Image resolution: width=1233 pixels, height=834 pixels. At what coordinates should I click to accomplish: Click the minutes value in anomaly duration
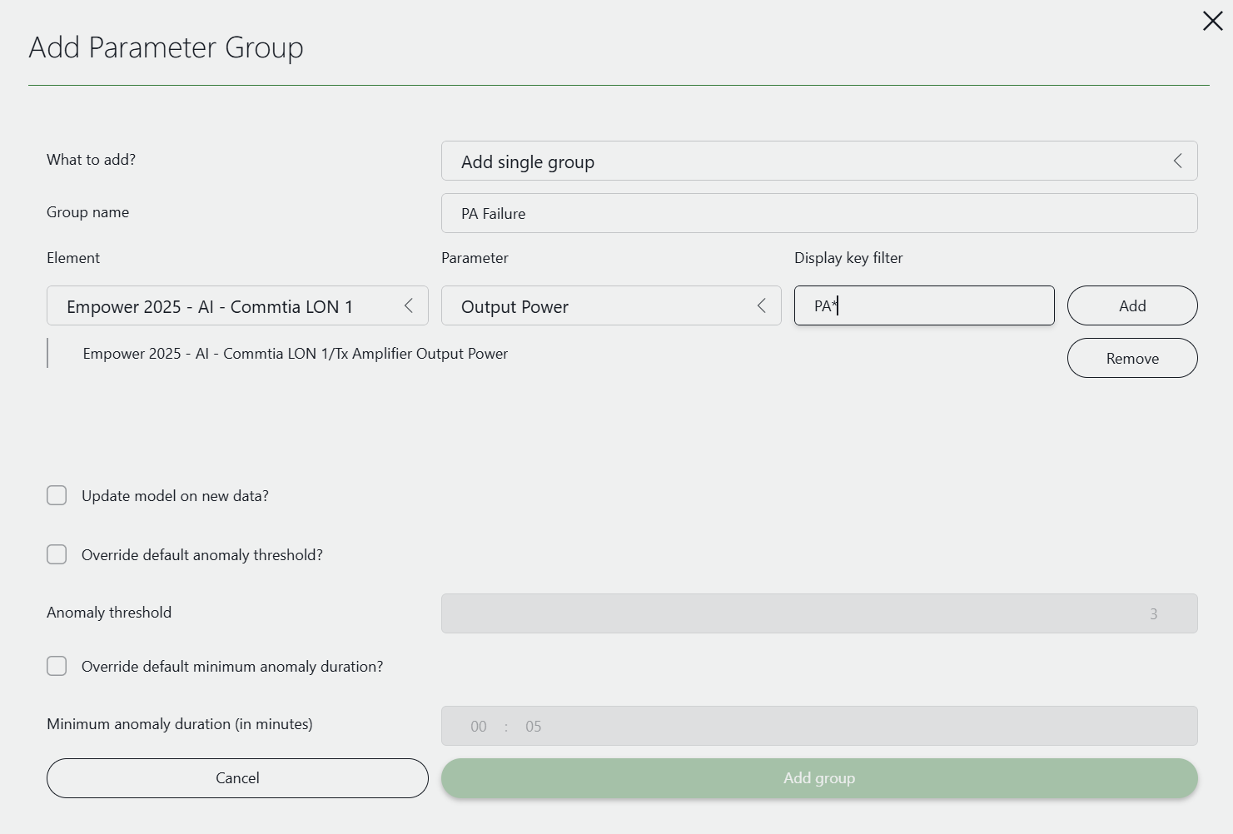click(533, 726)
